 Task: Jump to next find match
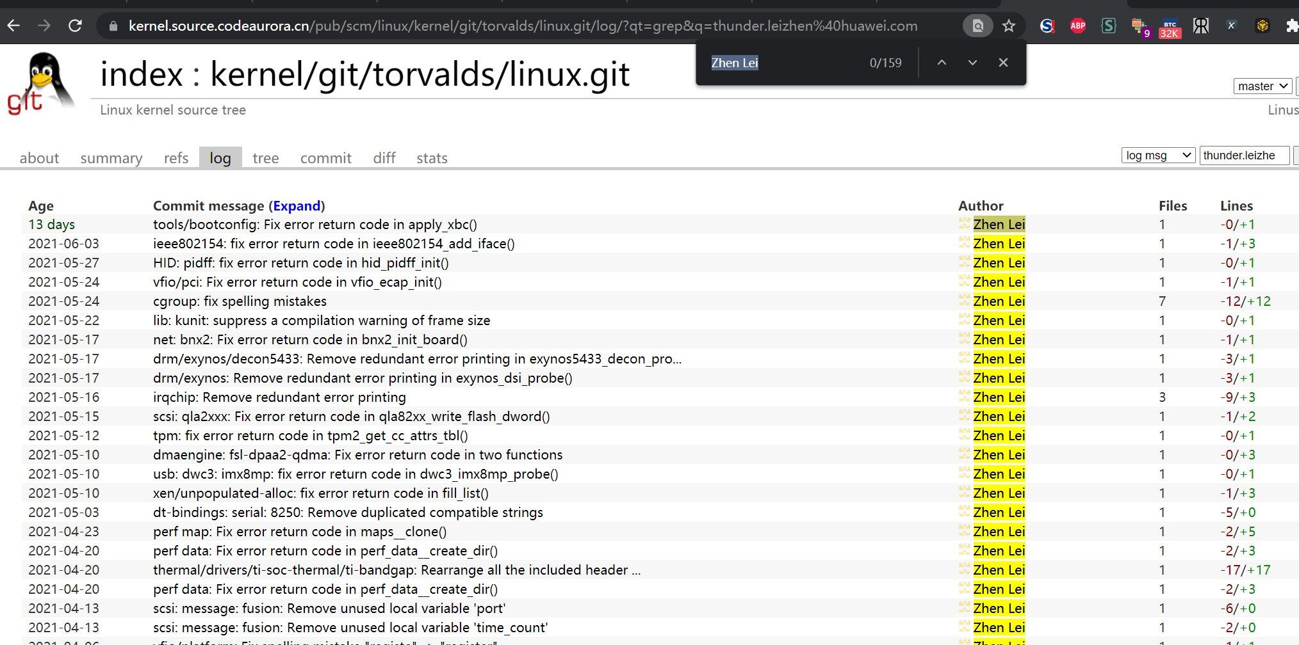pyautogui.click(x=972, y=63)
